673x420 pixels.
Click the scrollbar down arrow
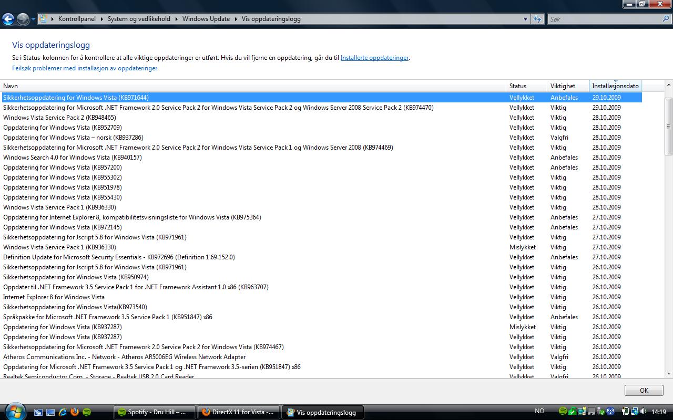click(669, 373)
